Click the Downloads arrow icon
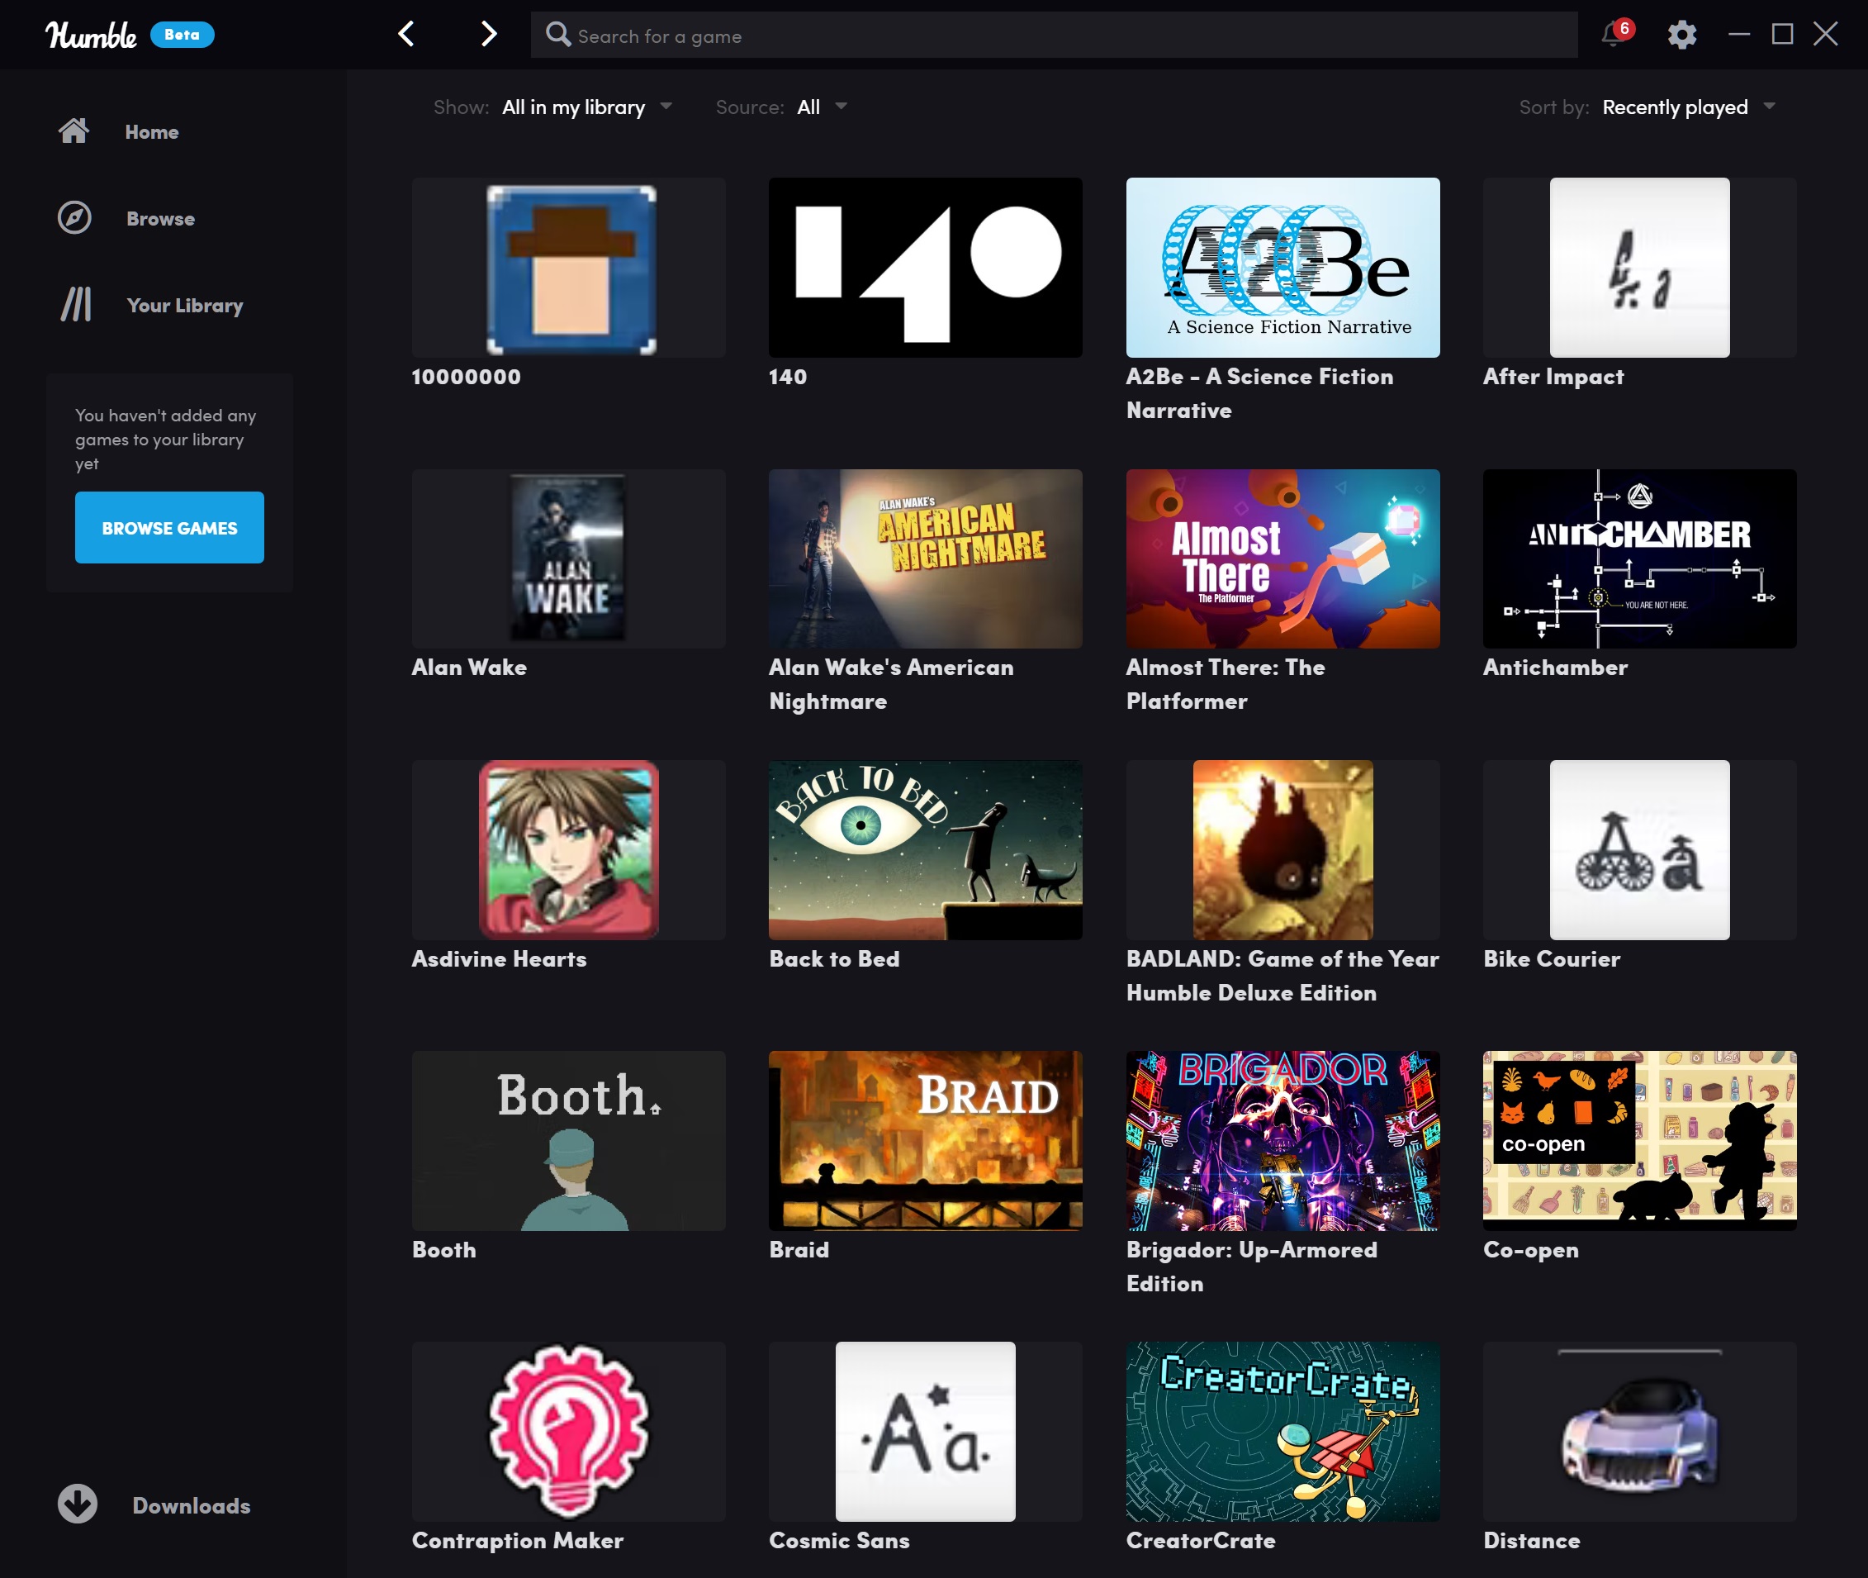1868x1578 pixels. tap(78, 1504)
